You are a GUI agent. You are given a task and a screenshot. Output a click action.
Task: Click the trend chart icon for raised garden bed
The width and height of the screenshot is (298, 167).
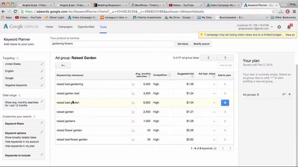click(x=133, y=94)
